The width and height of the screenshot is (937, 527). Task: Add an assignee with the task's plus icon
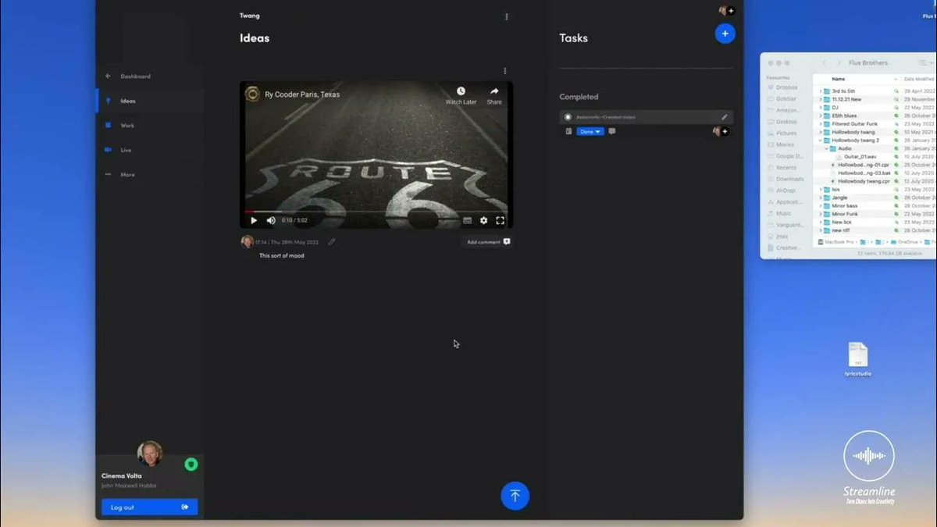click(x=725, y=131)
